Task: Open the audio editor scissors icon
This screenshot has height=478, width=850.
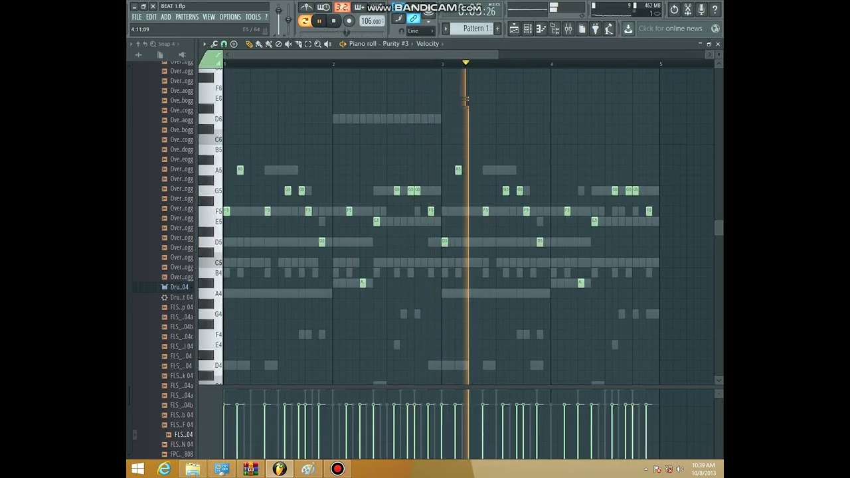Action: click(687, 9)
